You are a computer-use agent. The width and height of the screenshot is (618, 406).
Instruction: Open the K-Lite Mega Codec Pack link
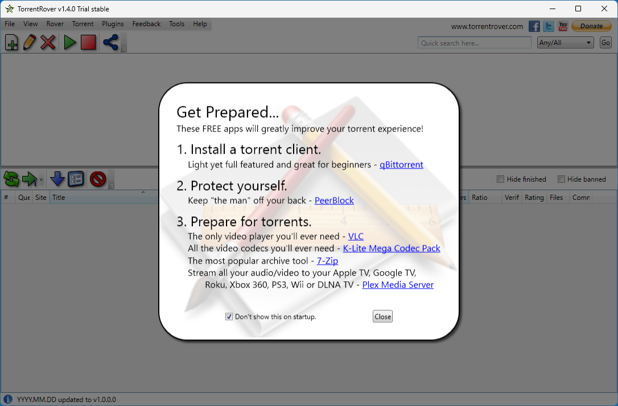click(x=392, y=248)
